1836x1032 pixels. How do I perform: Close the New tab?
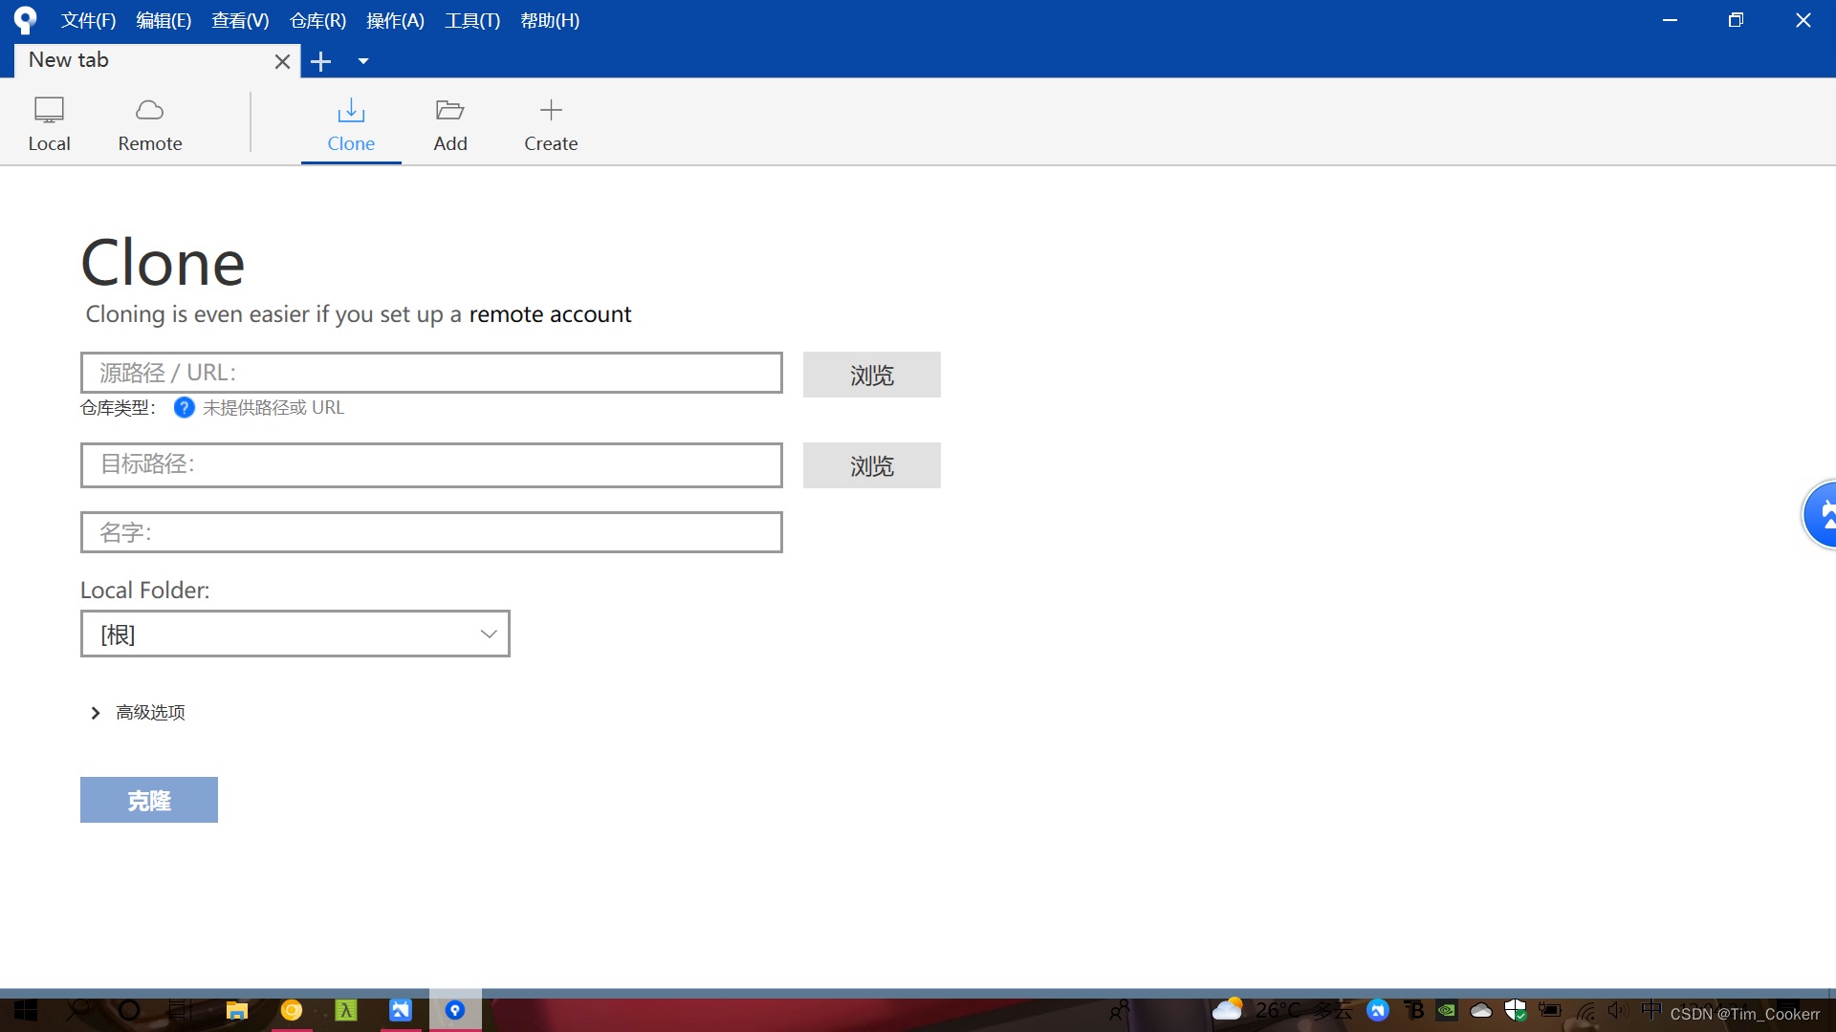click(x=282, y=62)
